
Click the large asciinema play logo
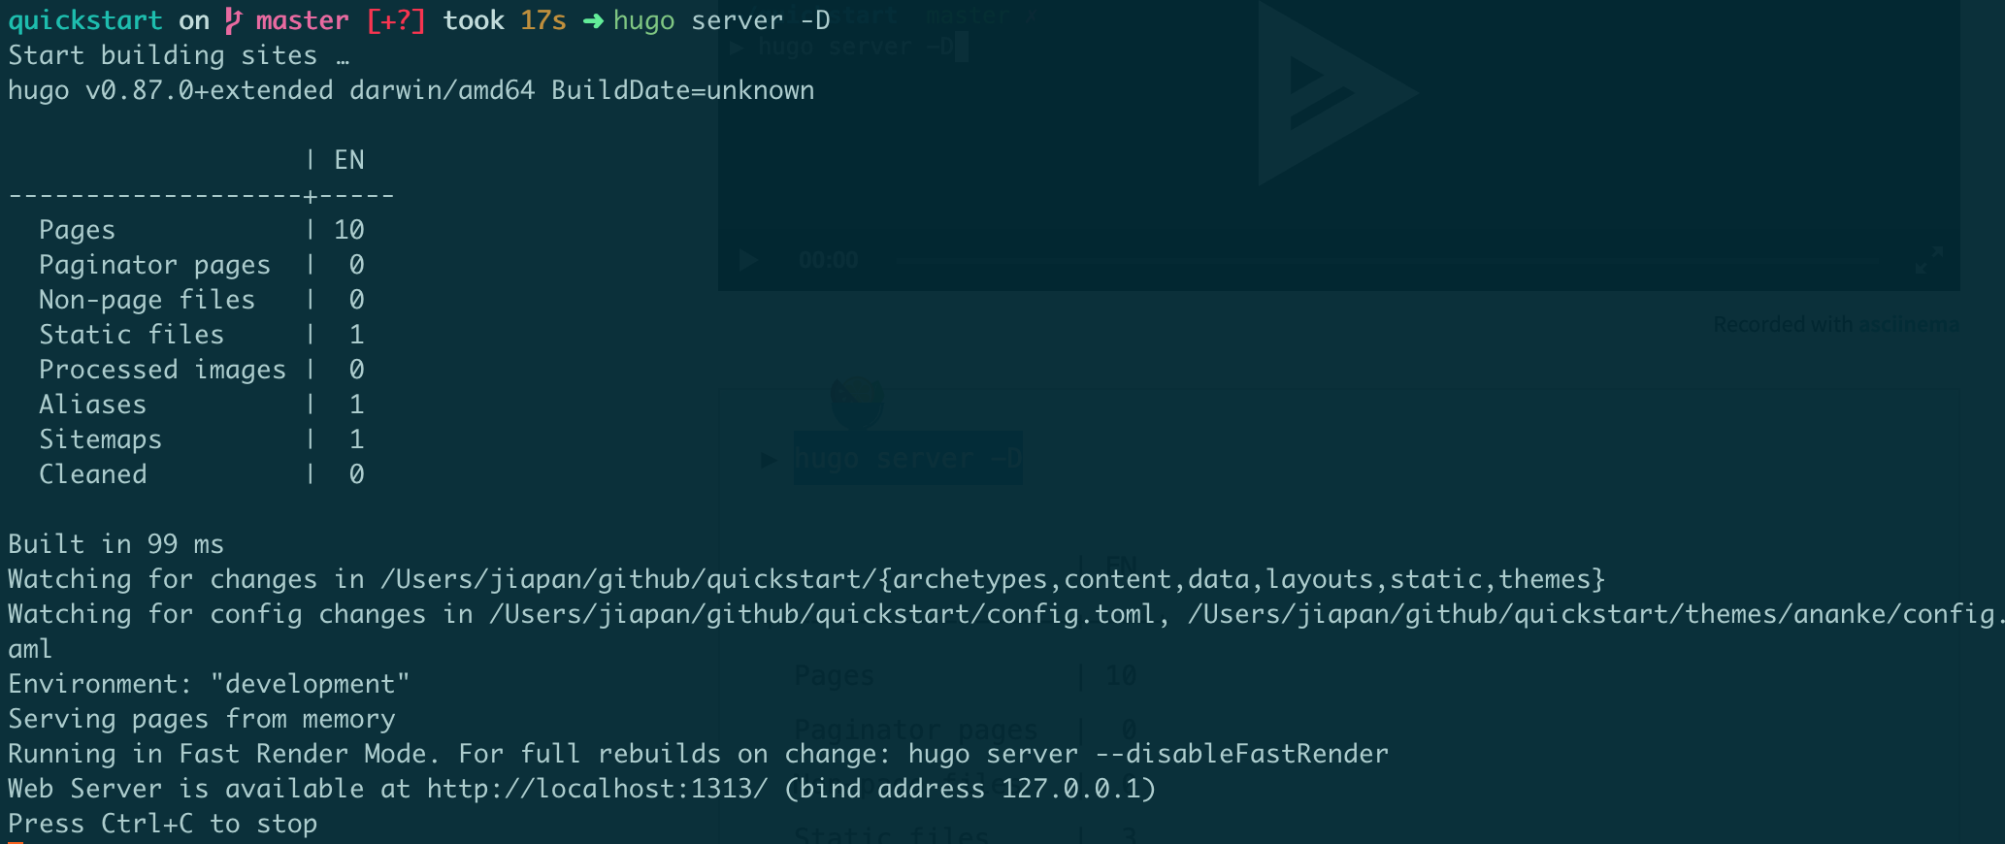1334,94
